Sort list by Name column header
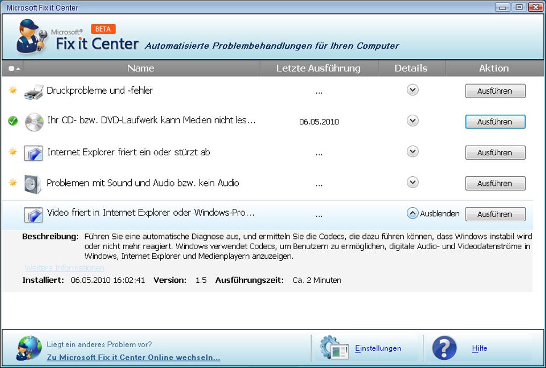 [x=141, y=69]
